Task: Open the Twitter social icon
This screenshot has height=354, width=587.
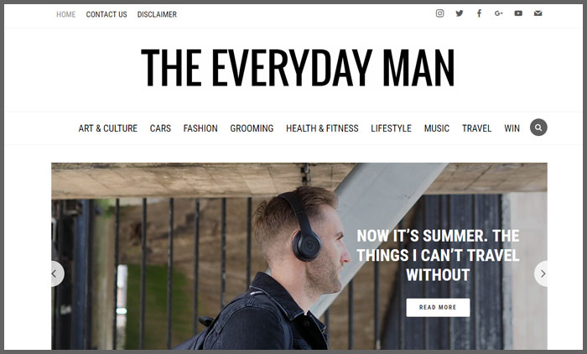Action: [x=460, y=13]
